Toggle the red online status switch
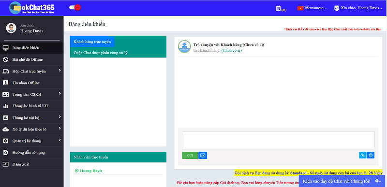 click(x=75, y=7)
